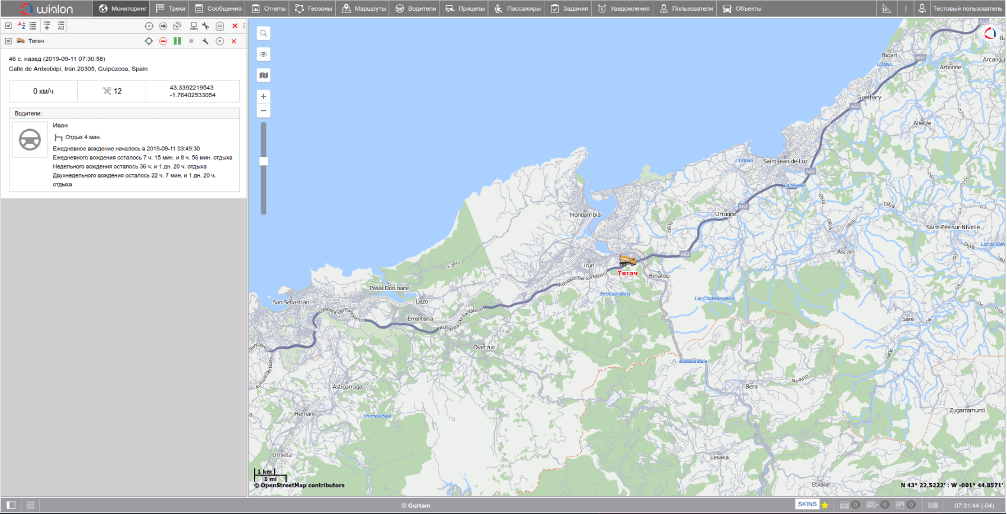Open the map layers selector icon

[264, 75]
